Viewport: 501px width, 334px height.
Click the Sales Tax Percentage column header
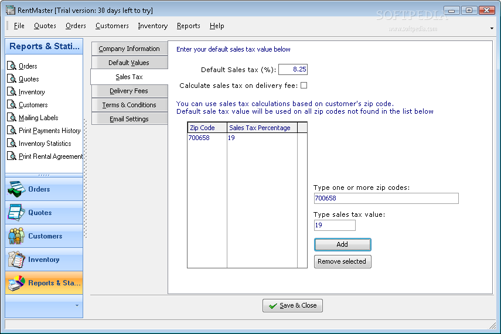tap(262, 128)
